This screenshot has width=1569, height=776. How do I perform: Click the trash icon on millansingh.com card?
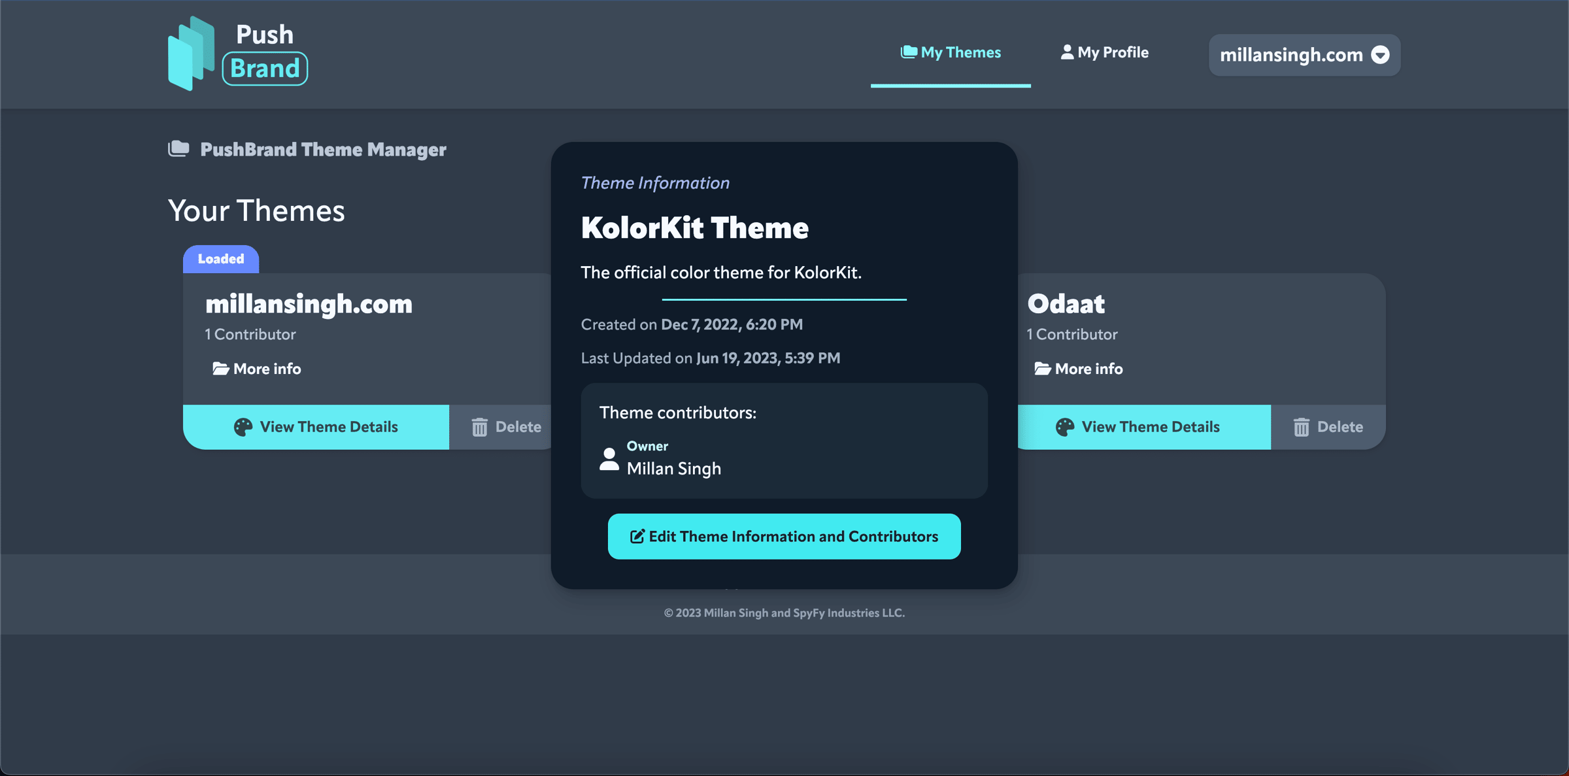click(x=480, y=427)
